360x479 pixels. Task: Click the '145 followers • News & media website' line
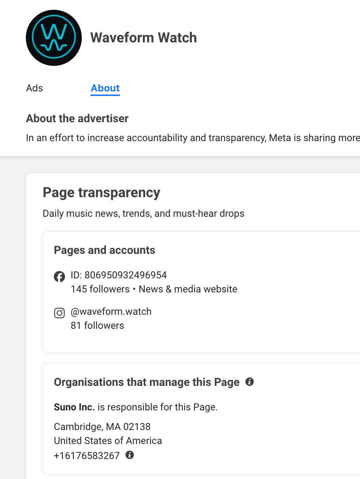154,289
